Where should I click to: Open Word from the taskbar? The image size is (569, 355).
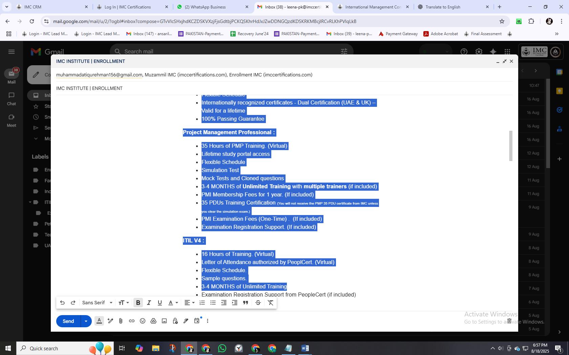point(305,348)
